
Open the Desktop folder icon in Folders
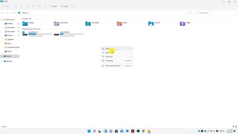25,23
